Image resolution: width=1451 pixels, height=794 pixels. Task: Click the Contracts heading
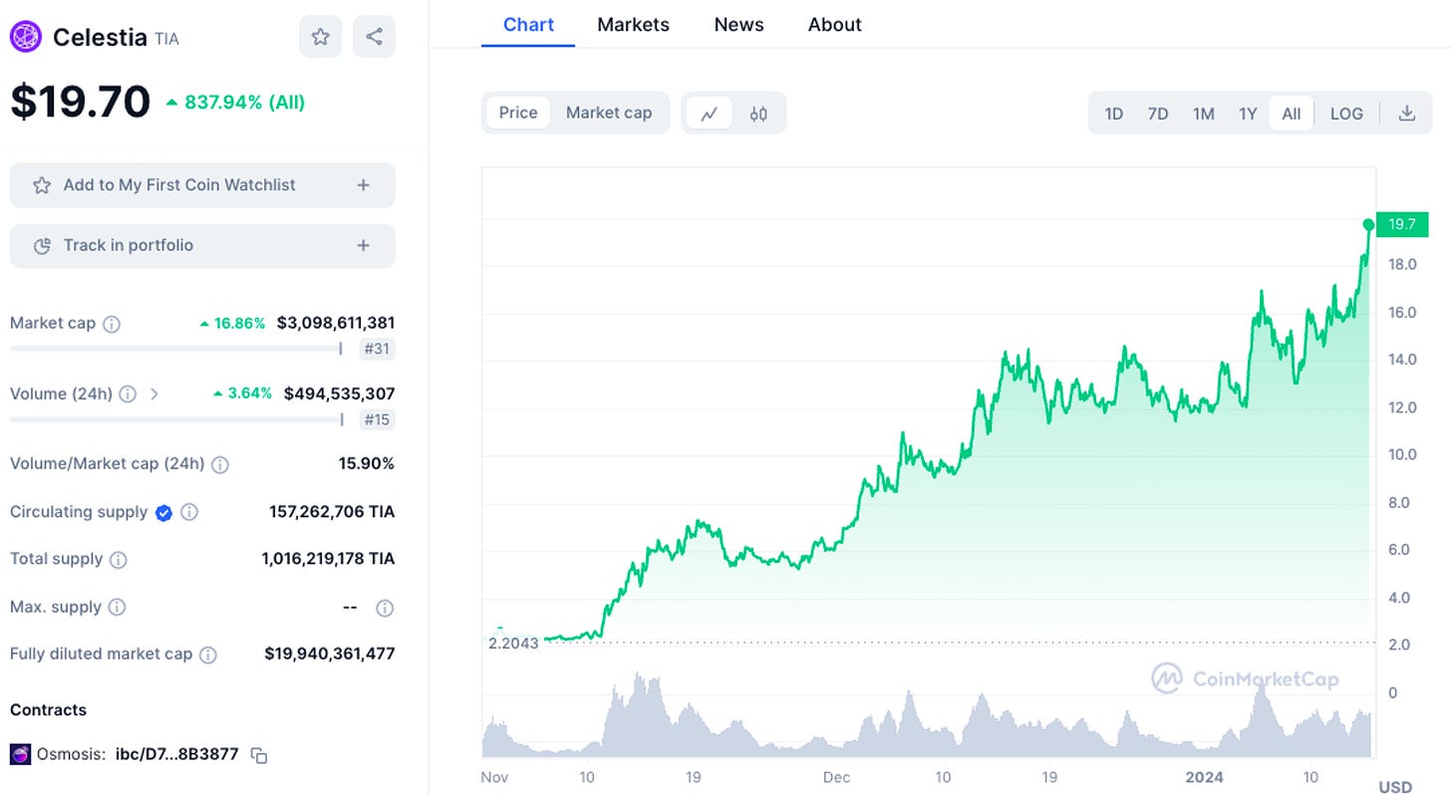(x=48, y=710)
